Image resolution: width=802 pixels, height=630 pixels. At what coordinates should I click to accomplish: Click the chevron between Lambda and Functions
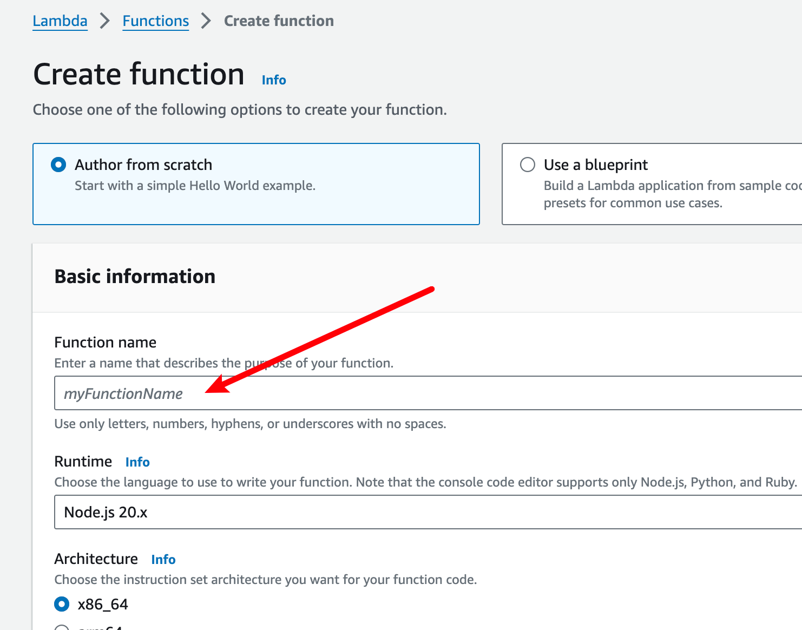(x=105, y=21)
